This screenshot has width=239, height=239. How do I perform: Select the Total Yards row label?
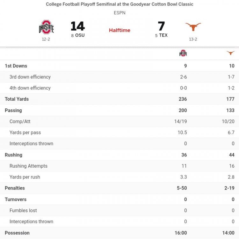[x=17, y=99]
